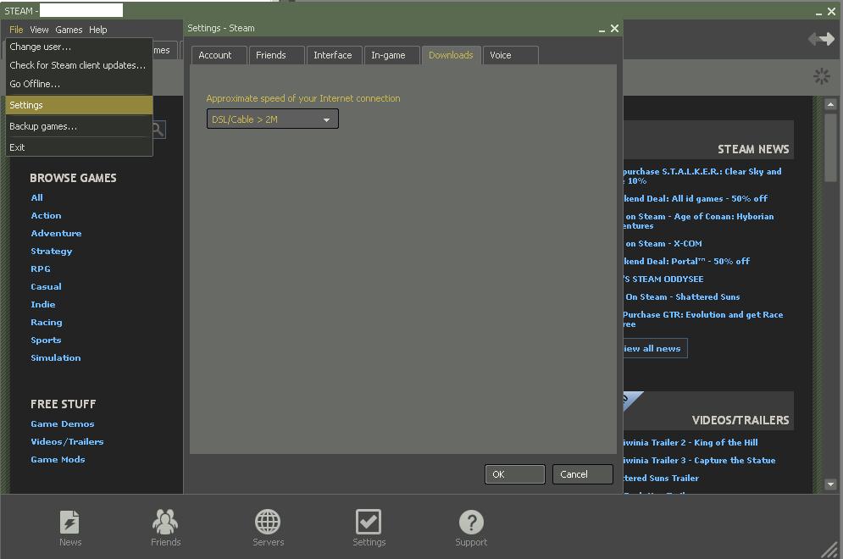Open Portal 50% off weekend deal

click(x=686, y=261)
